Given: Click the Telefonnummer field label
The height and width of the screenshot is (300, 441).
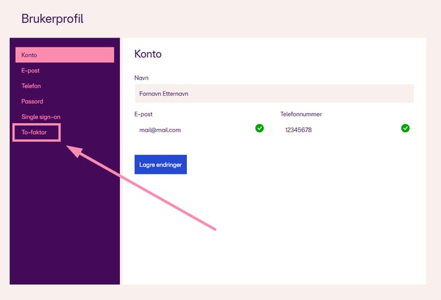Looking at the screenshot, I should point(301,114).
